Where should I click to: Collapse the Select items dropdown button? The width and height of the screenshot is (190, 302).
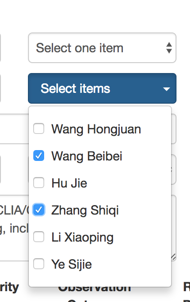click(102, 88)
